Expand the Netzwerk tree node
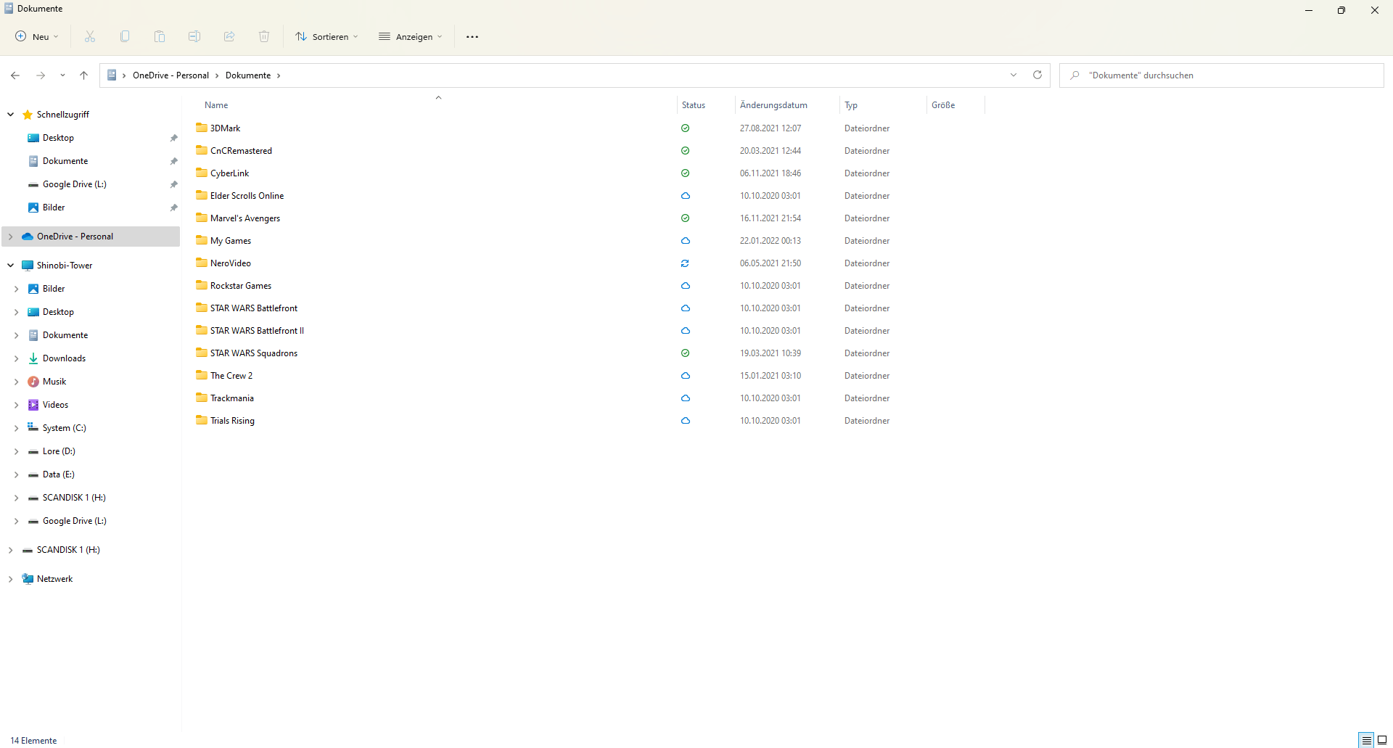Viewport: 1393px width, 748px height. pos(11,579)
